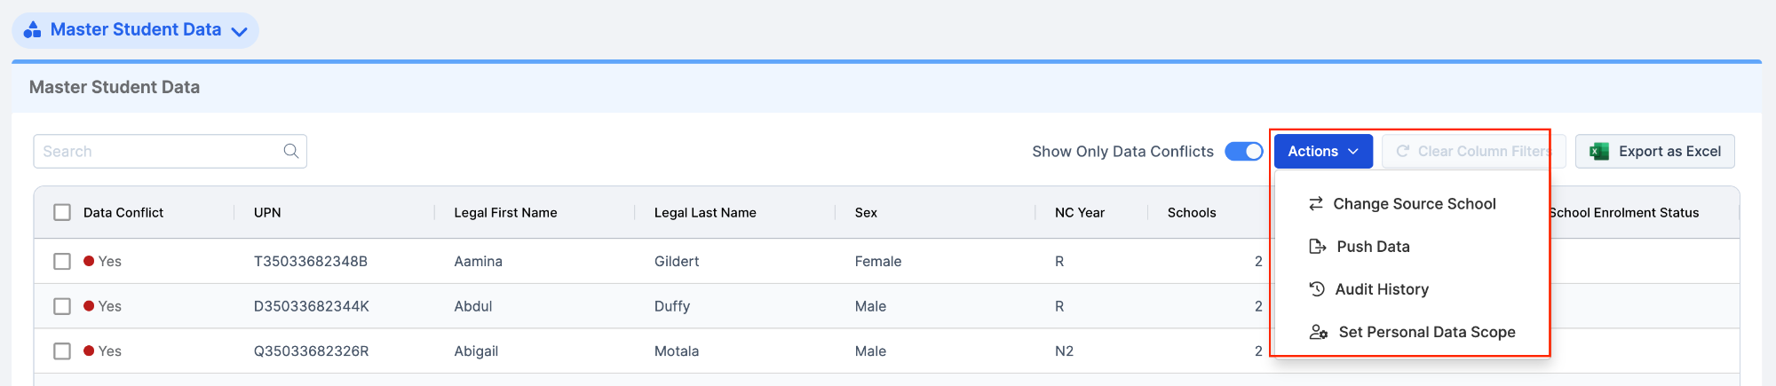Select Change Source School menu item
1776x386 pixels.
(1412, 204)
